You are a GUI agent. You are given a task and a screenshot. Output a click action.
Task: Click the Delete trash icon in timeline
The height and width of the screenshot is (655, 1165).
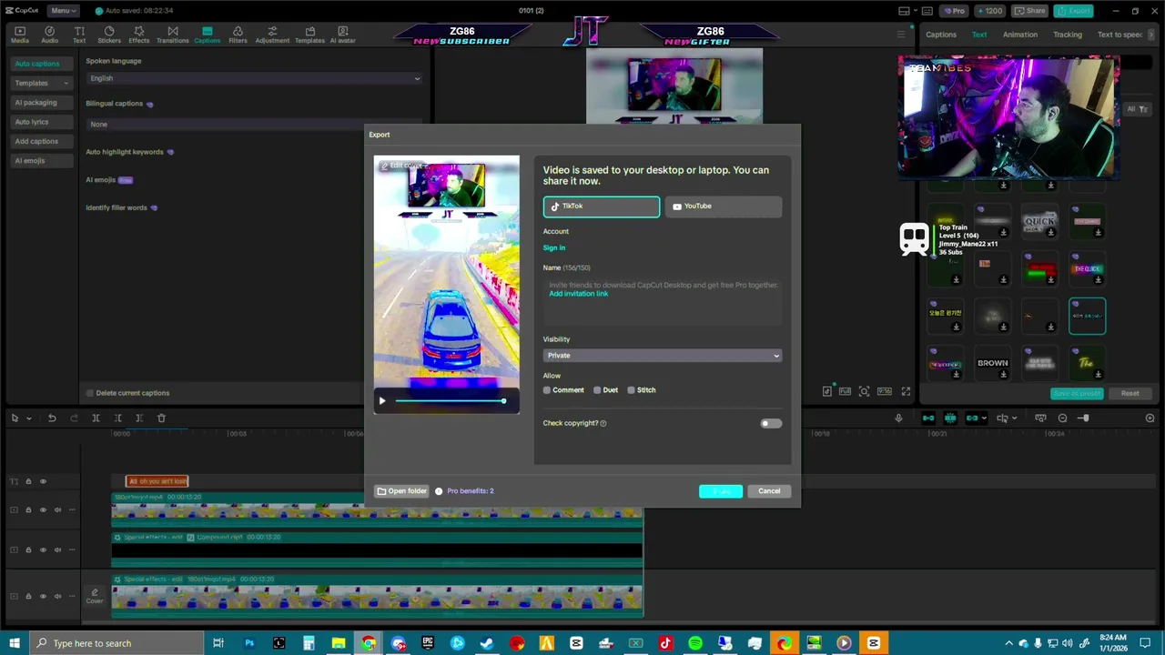pyautogui.click(x=161, y=418)
